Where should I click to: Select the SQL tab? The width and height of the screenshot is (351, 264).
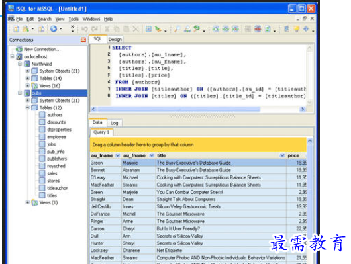click(97, 39)
